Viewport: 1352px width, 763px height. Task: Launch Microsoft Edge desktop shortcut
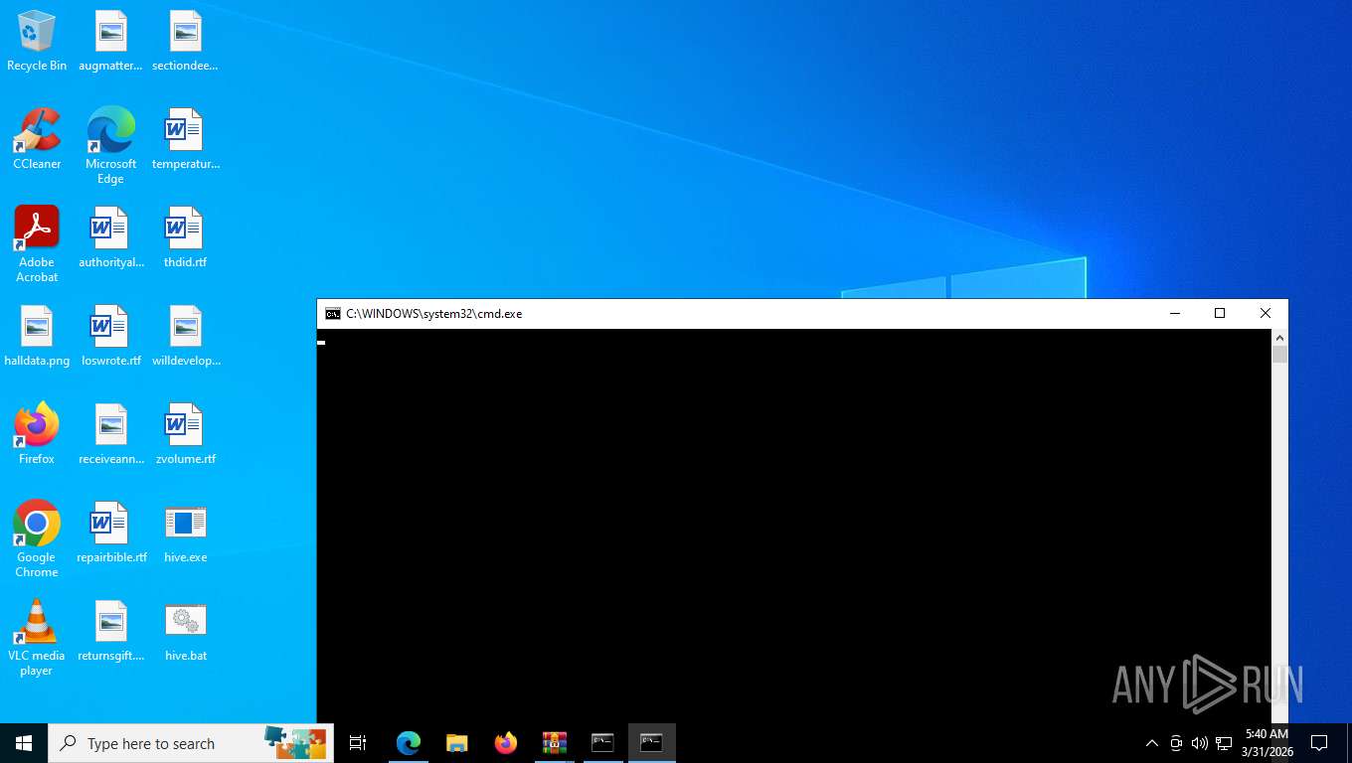[x=110, y=145]
